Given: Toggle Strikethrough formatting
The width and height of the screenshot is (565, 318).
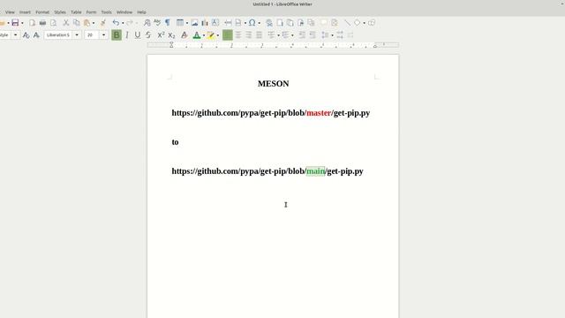Looking at the screenshot, I should (x=148, y=35).
